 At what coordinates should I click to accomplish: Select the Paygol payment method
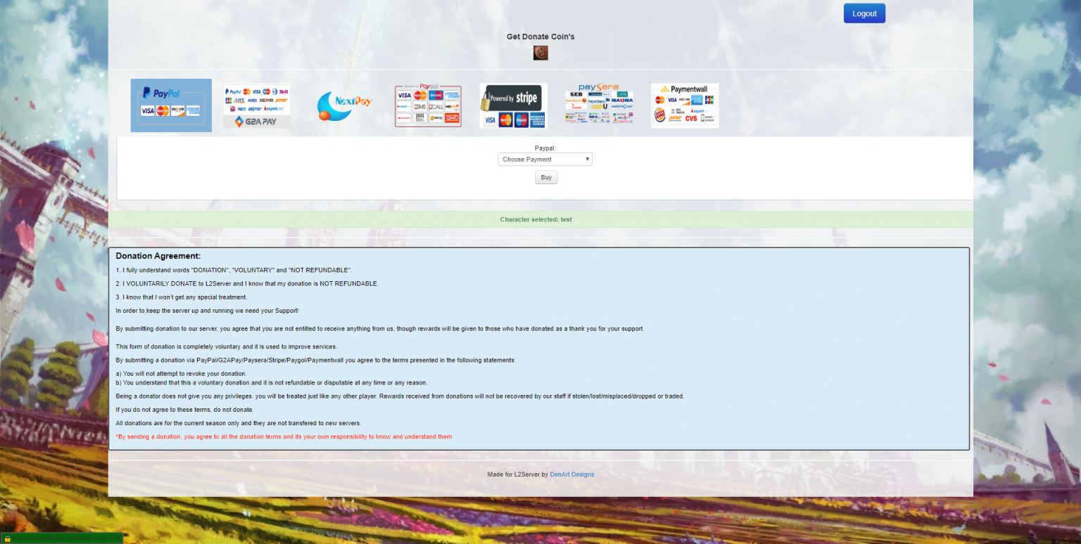point(428,106)
